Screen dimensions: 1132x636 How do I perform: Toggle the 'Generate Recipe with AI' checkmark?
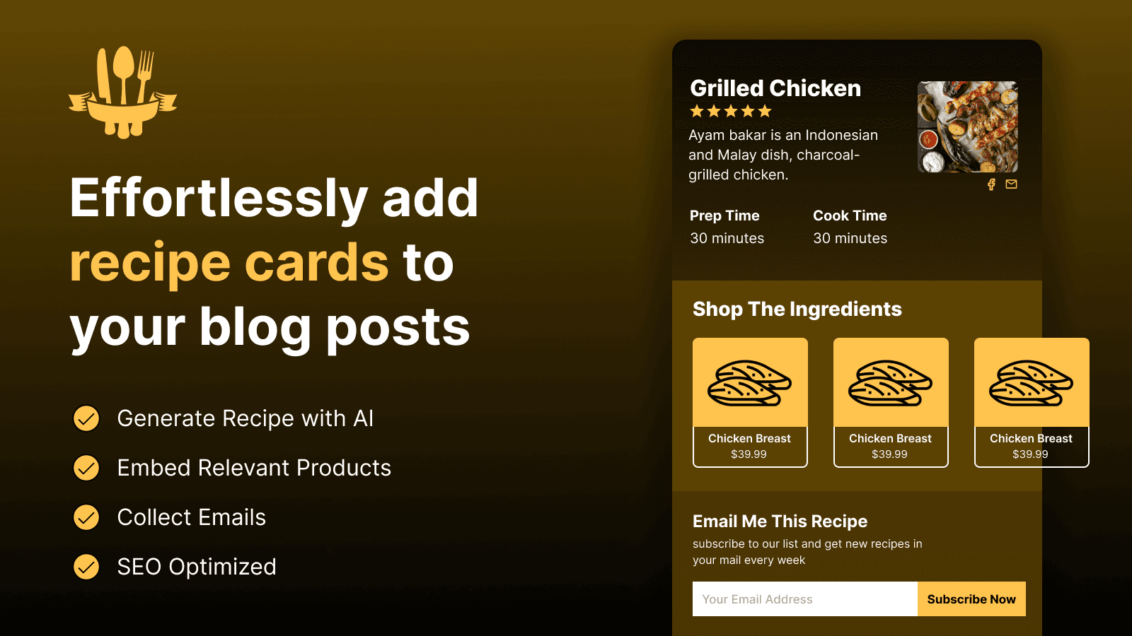86,418
